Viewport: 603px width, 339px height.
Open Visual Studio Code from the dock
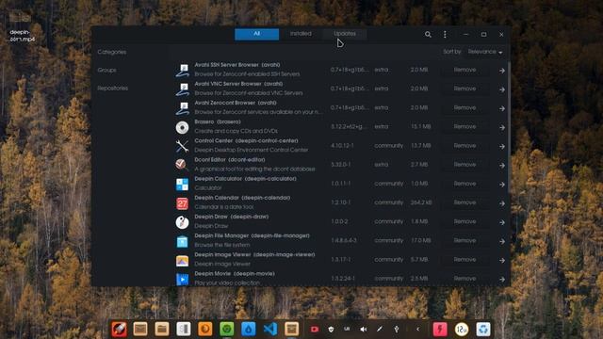coord(270,329)
